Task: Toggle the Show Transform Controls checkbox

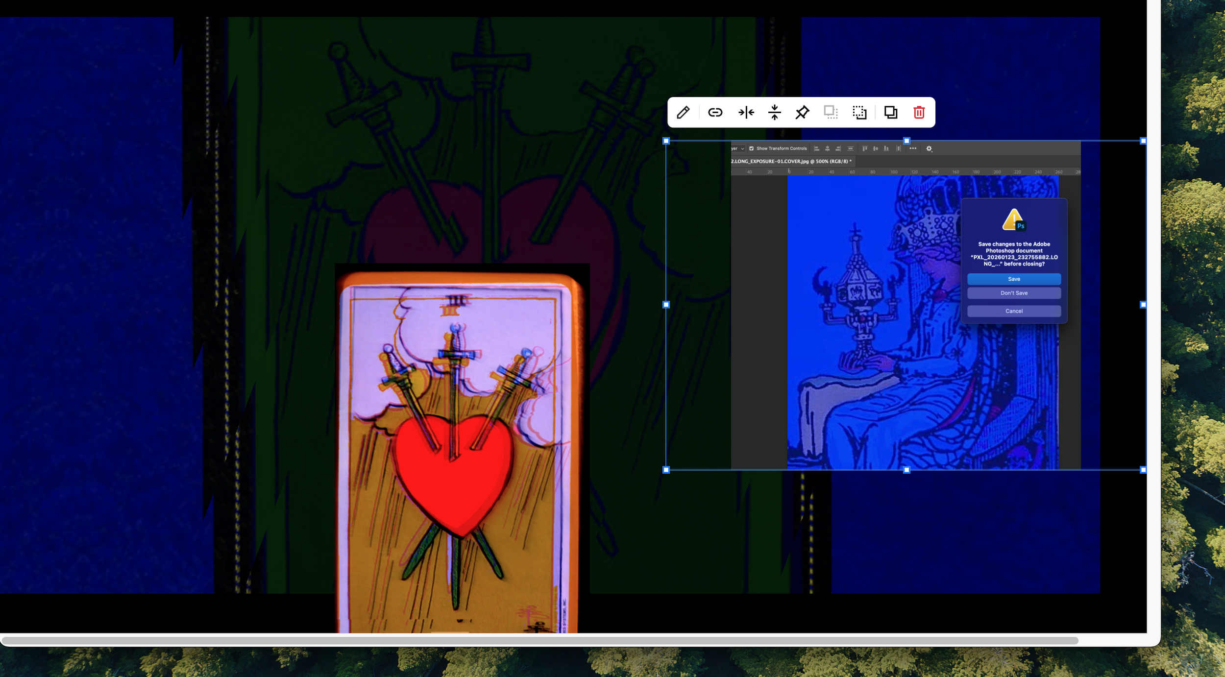Action: 751,148
